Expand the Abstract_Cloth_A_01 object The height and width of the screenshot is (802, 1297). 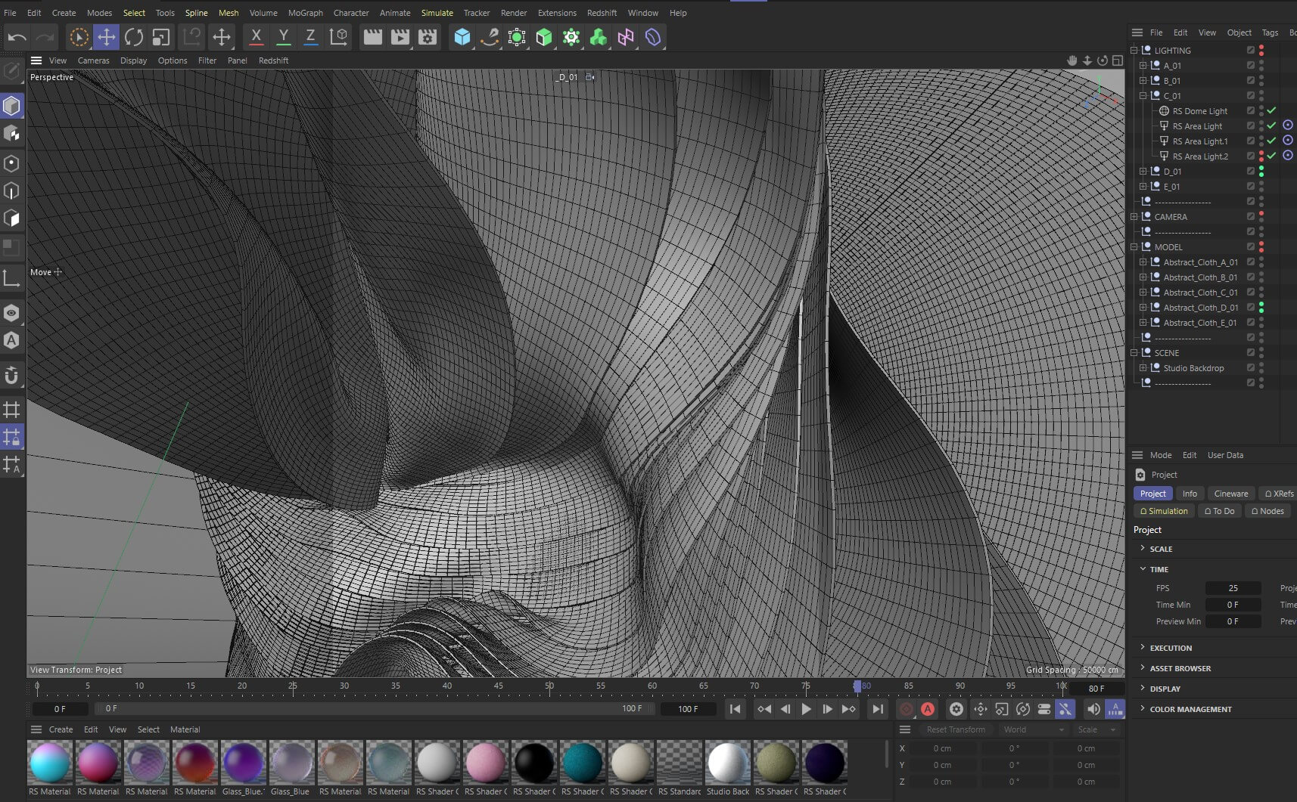tap(1143, 262)
